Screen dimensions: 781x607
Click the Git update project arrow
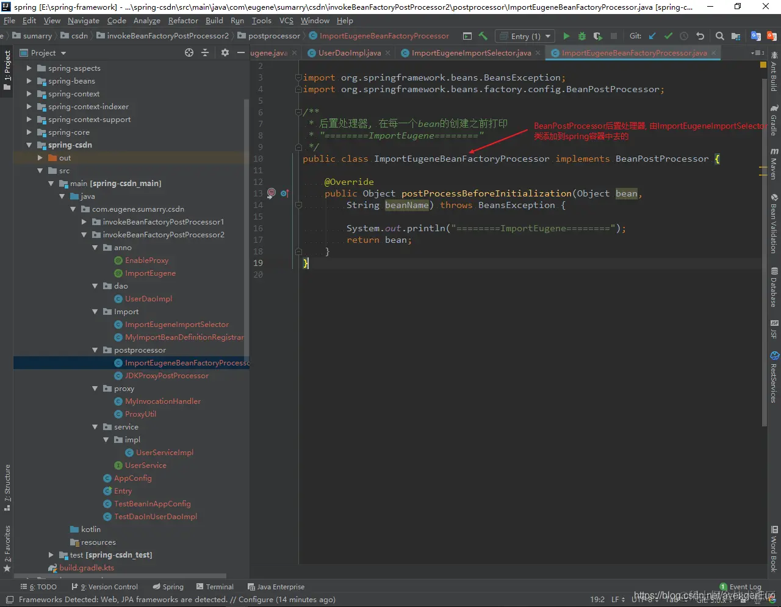[652, 37]
